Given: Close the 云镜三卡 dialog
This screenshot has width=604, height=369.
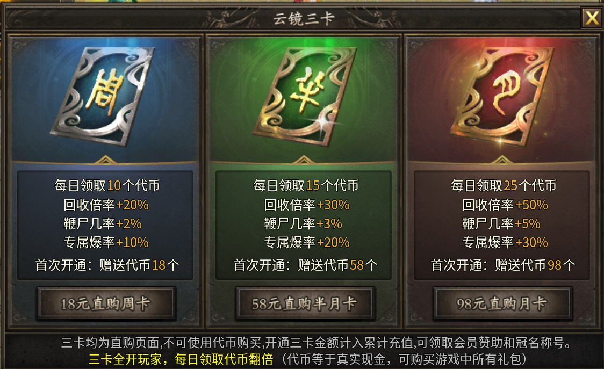Looking at the screenshot, I should pos(592,18).
